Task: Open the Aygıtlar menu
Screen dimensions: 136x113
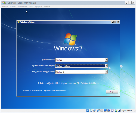Action: [x=38, y=7]
